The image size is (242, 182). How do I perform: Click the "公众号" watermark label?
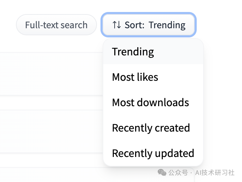(x=178, y=172)
